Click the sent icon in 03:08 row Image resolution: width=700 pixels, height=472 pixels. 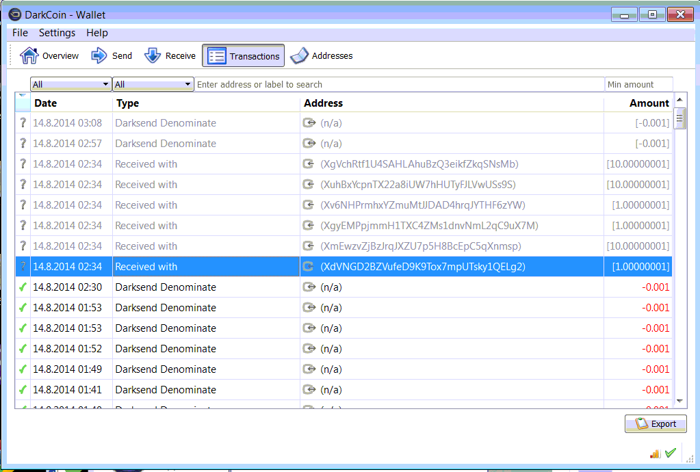[309, 122]
